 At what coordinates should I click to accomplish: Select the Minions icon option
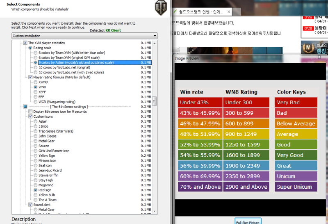click(x=36, y=160)
